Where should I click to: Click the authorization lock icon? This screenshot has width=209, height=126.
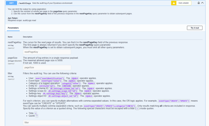(199, 3)
